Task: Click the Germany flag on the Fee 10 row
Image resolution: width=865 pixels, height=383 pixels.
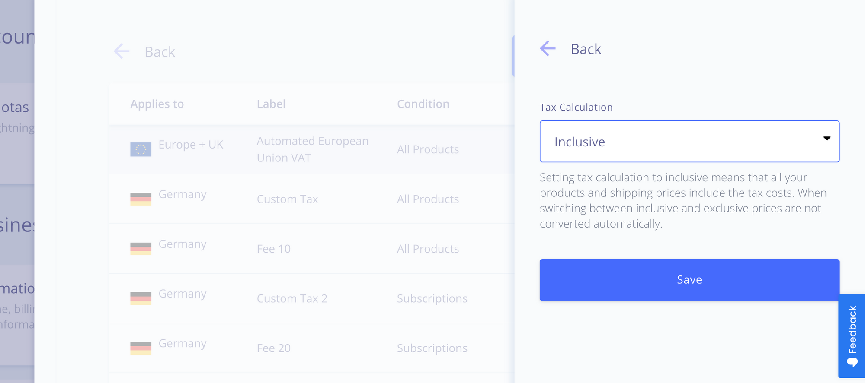Action: pyautogui.click(x=141, y=249)
